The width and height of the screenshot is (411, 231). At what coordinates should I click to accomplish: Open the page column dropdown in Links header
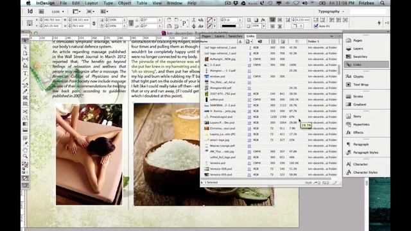coord(249,41)
